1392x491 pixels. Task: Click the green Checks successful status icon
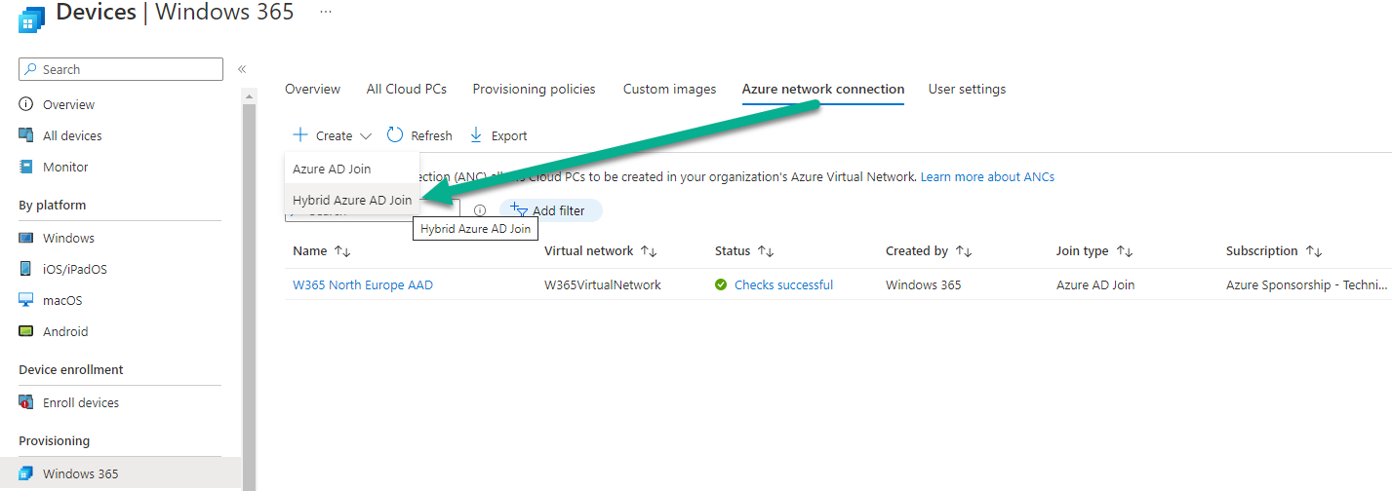[x=721, y=285]
